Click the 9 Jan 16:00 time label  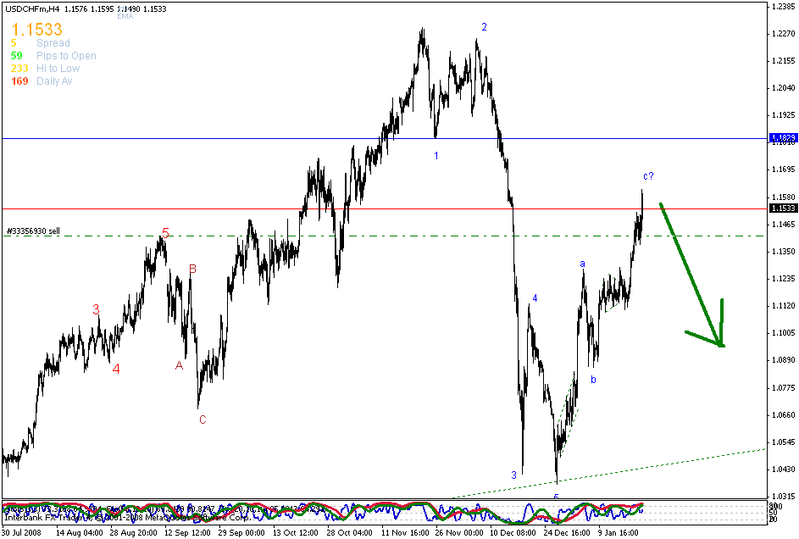(619, 533)
